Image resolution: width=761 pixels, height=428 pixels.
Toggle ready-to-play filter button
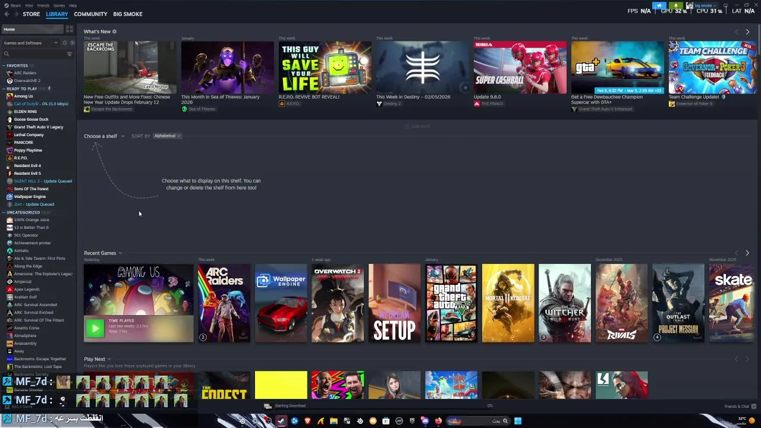click(72, 43)
